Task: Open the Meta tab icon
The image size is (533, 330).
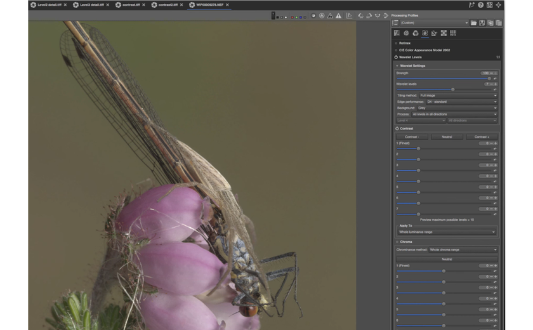Action: (453, 33)
